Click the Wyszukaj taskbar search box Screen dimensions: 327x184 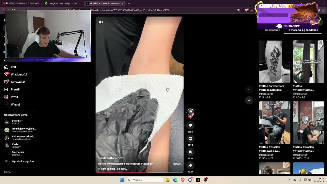[x=145, y=180]
